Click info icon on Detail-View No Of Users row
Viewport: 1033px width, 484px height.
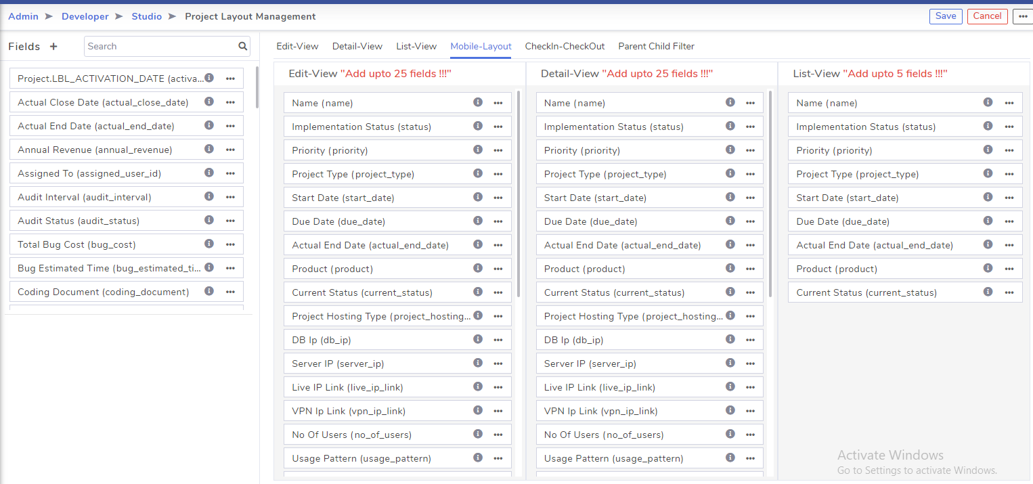730,434
